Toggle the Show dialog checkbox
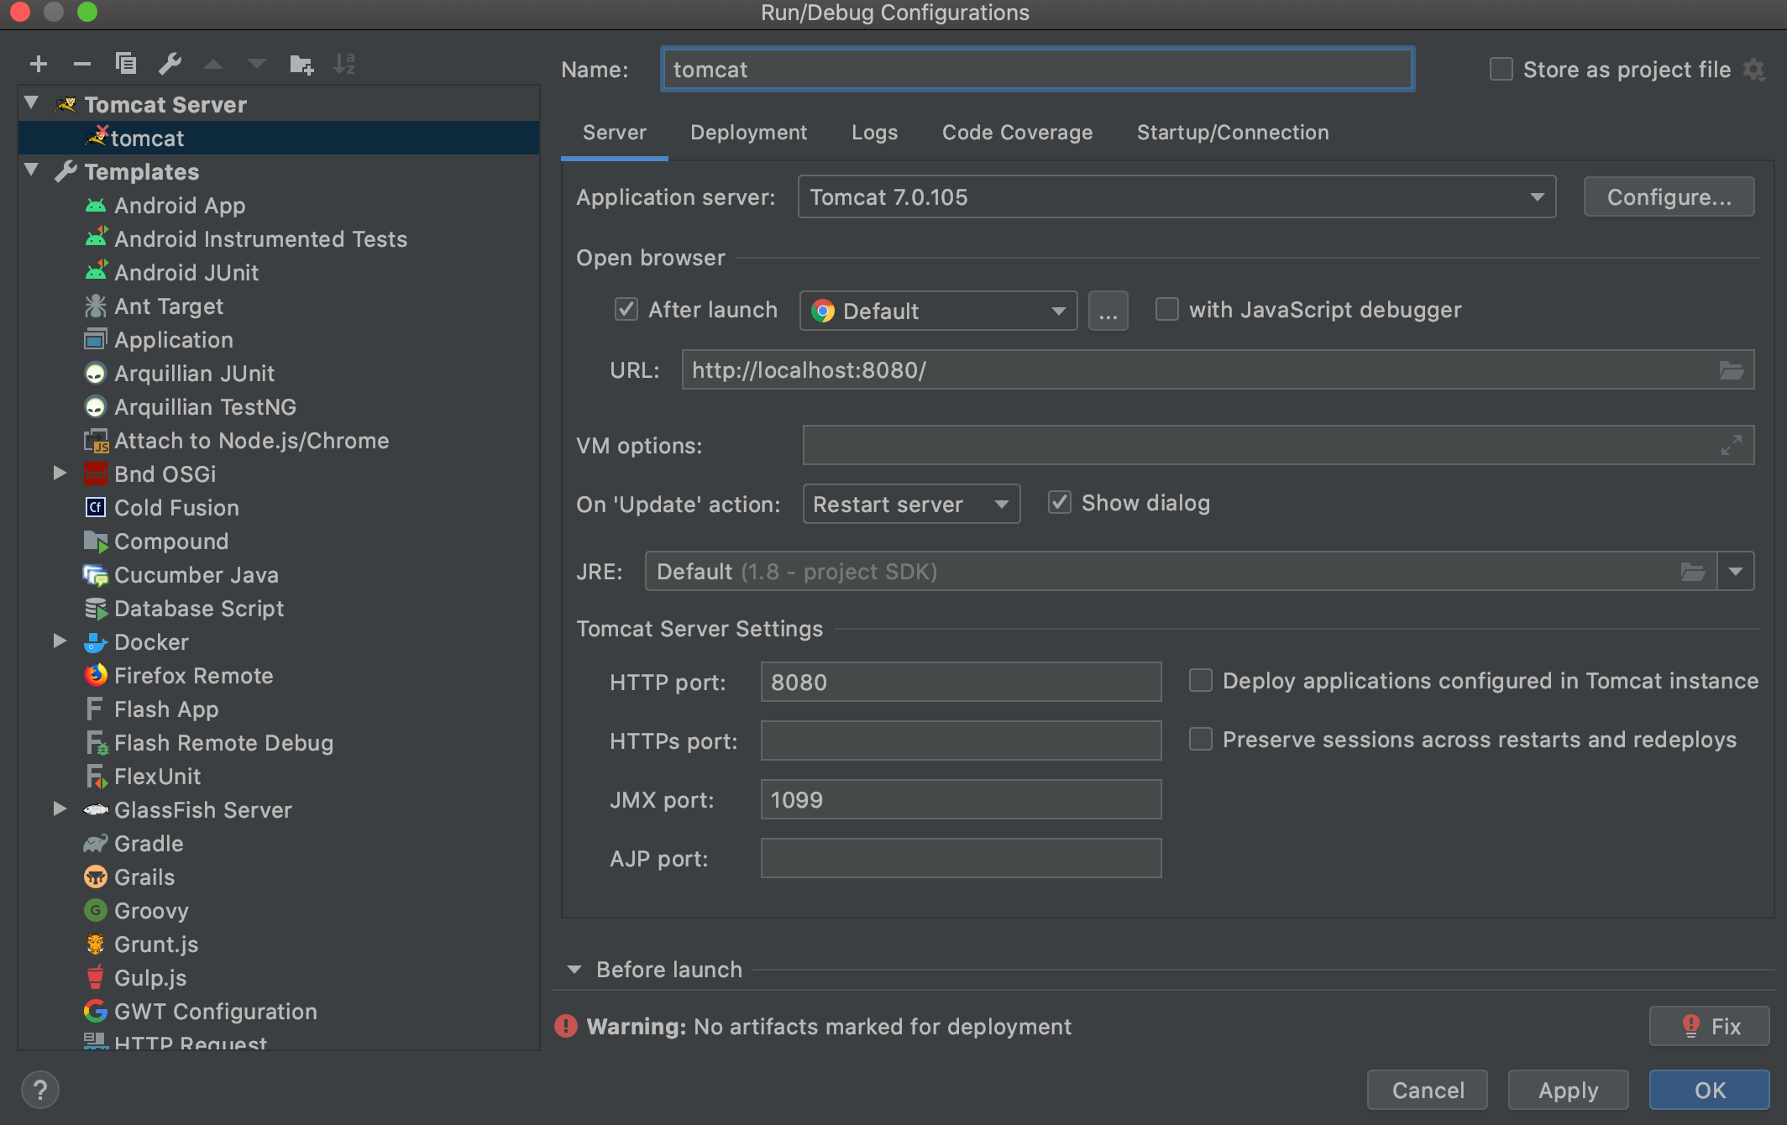Screen dimensions: 1787x1125 point(1060,503)
